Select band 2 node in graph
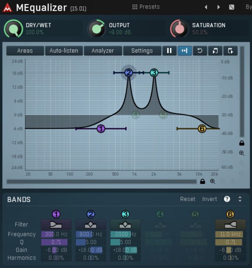 click(129, 73)
